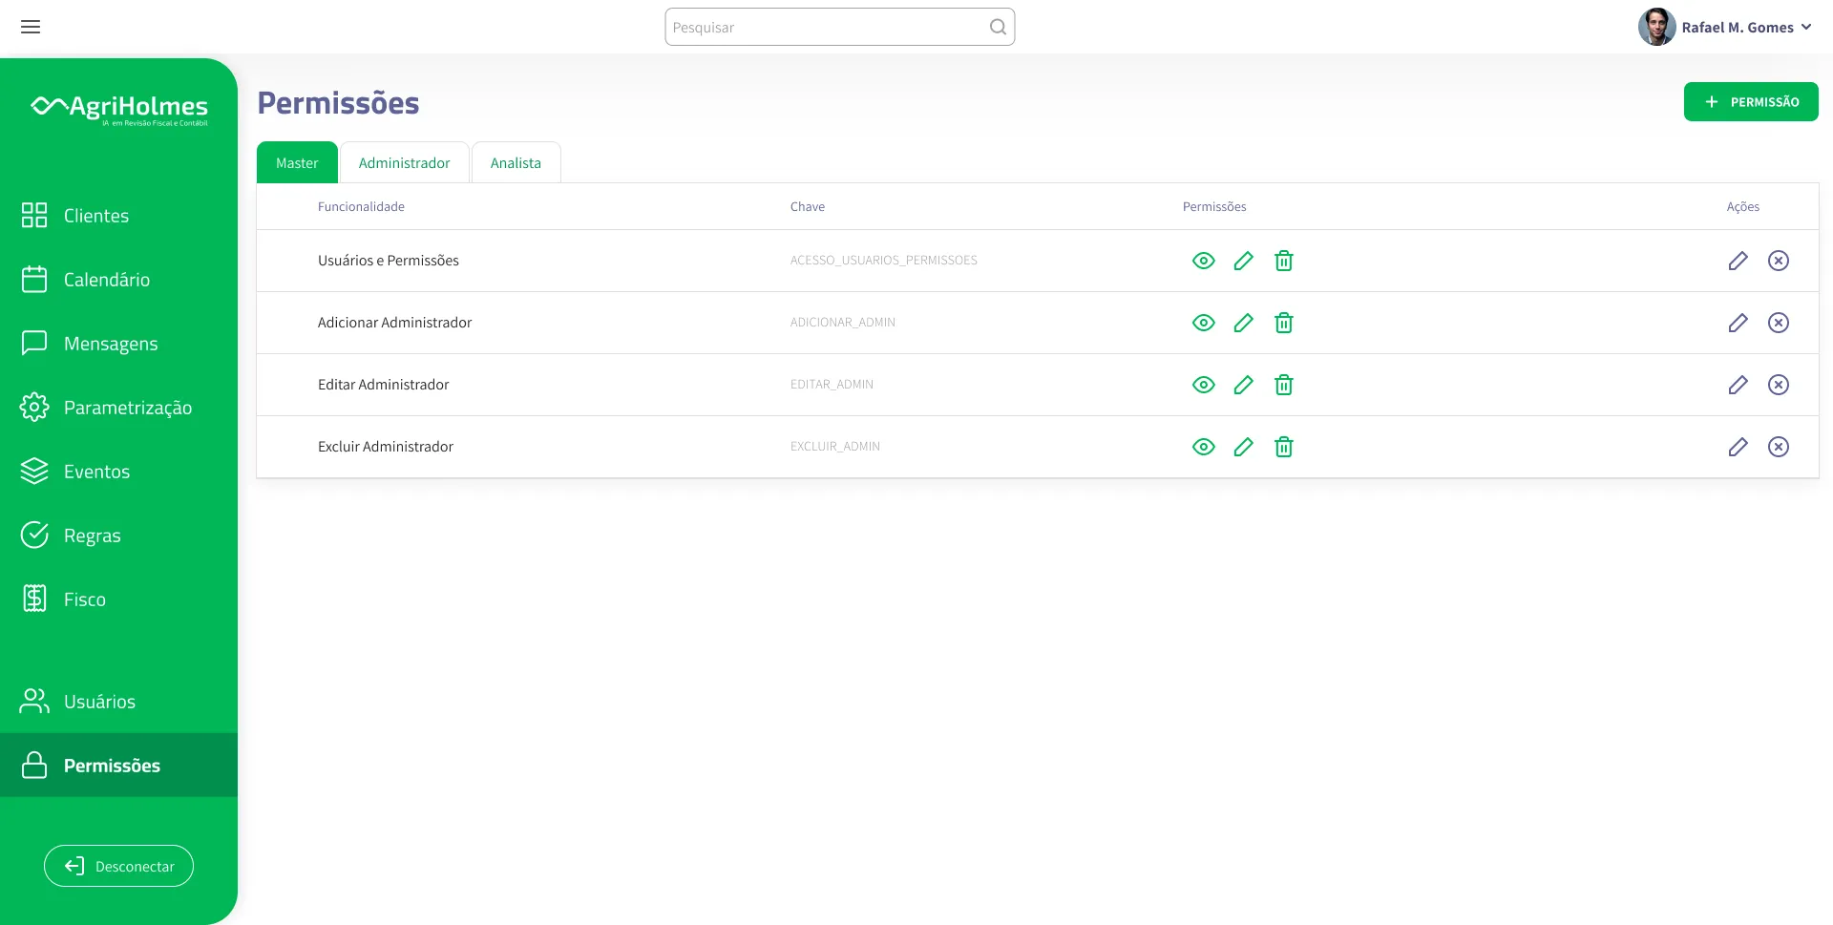Viewport: 1833px width, 925px height.
Task: Toggle view permission for Excluir Administrador
Action: pos(1204,447)
